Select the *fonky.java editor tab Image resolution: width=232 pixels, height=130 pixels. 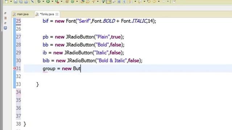pos(47,14)
